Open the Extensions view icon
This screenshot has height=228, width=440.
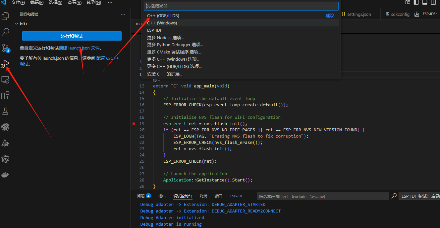click(x=5, y=95)
